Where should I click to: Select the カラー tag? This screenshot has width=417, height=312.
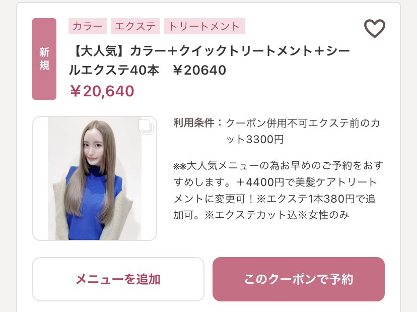pos(88,26)
